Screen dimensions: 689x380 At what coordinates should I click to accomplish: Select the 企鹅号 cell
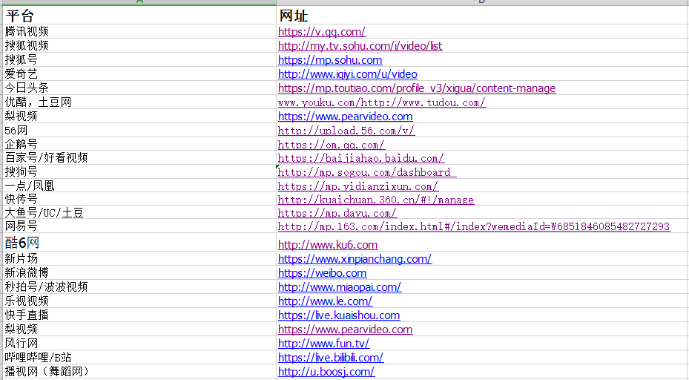click(139, 144)
